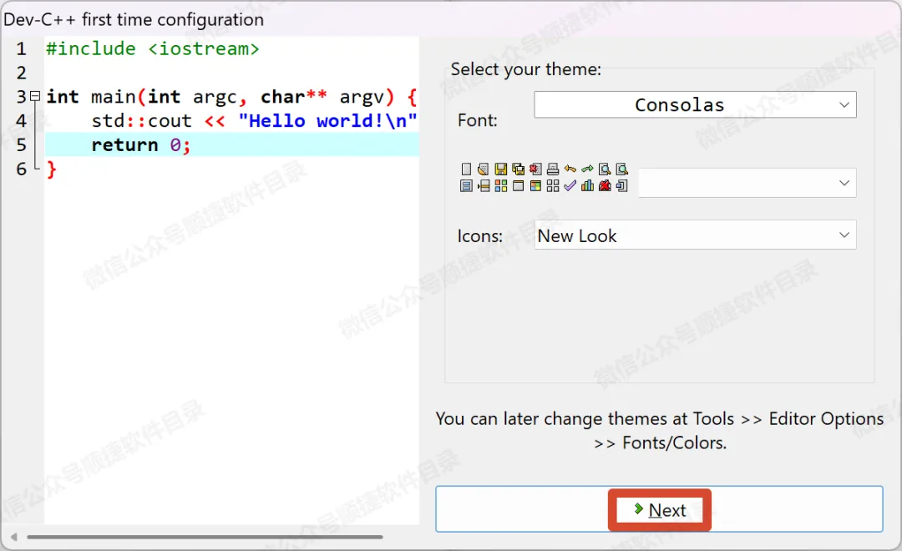Click the 'Font:' label
902x551 pixels.
coord(477,120)
